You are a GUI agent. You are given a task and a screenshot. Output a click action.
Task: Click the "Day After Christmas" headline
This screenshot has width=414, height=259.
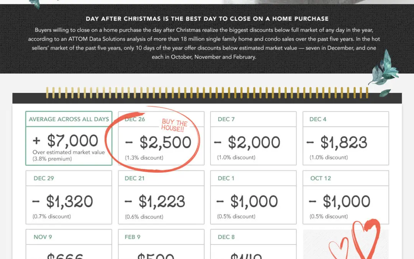pos(207,18)
